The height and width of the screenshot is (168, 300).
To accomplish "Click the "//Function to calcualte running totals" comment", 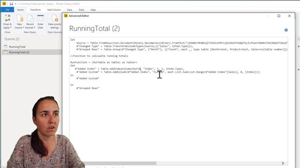I will 99,56.
